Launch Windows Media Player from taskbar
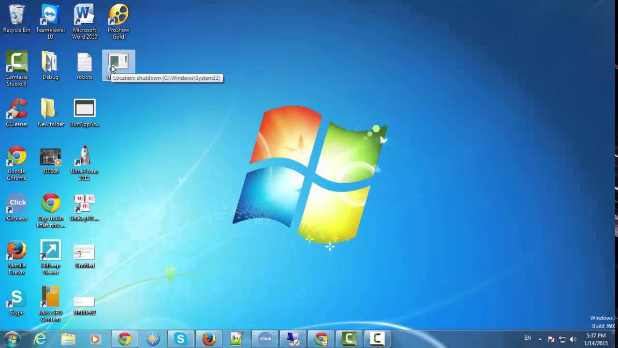Screen dimensions: 618x348 (95, 339)
